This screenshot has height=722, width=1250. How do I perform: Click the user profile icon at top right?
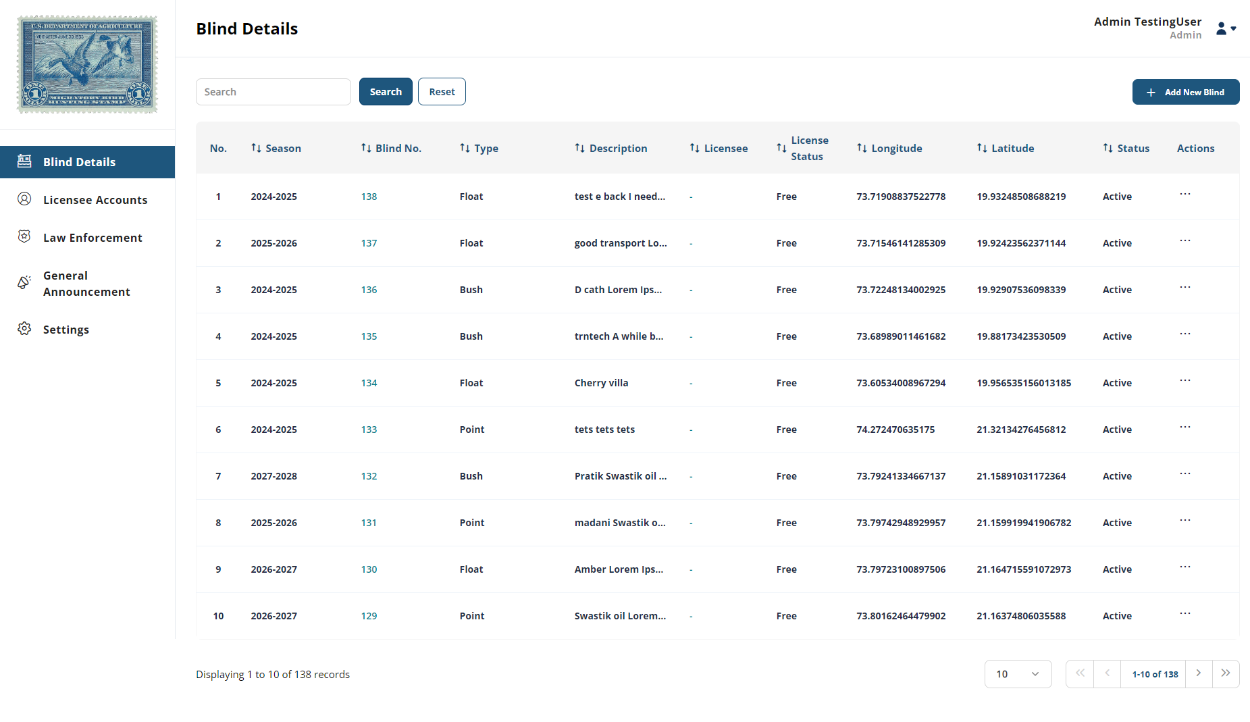1225,28
